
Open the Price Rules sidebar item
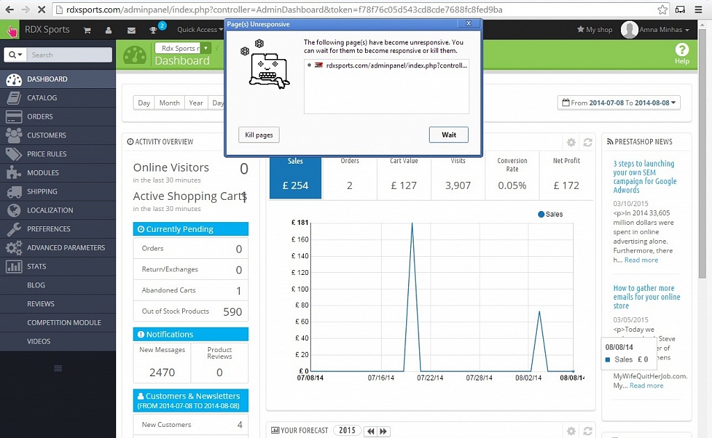(58, 153)
